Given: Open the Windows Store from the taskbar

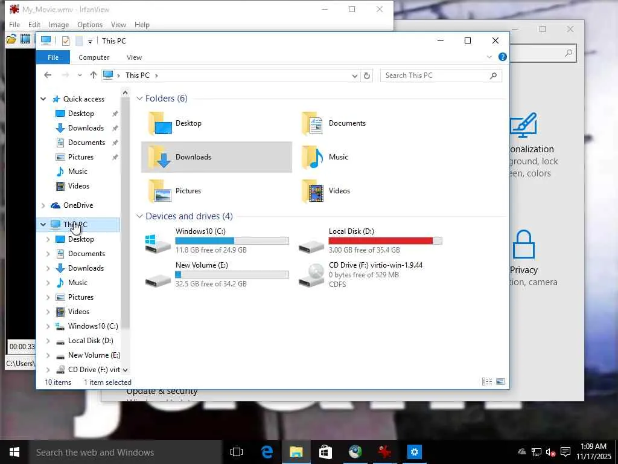Looking at the screenshot, I should pos(325,452).
